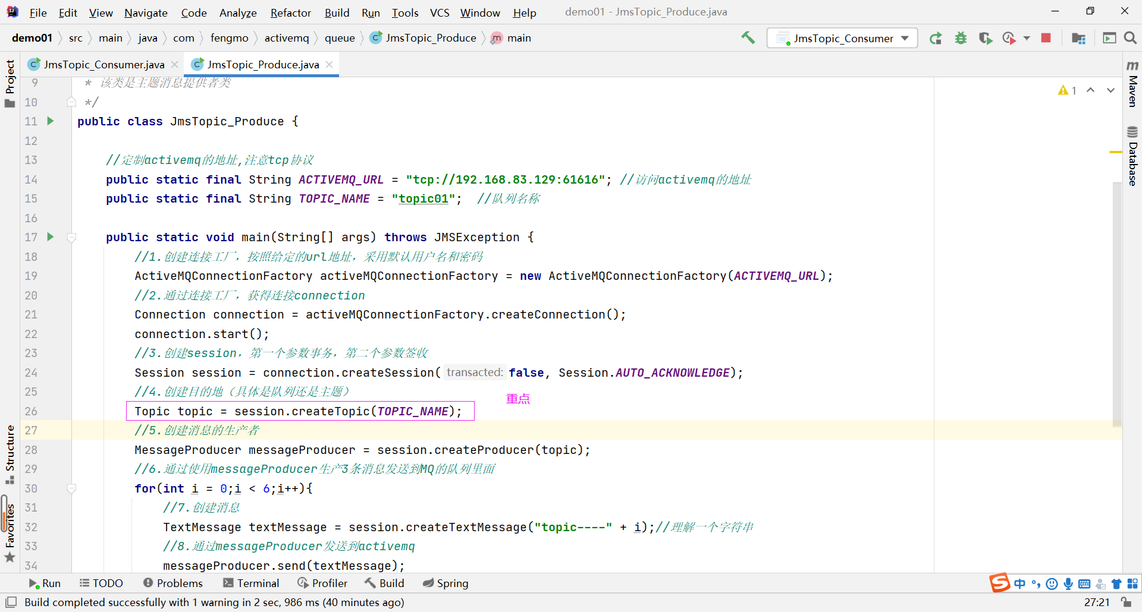
Task: Open the VCS menu
Action: pos(440,12)
